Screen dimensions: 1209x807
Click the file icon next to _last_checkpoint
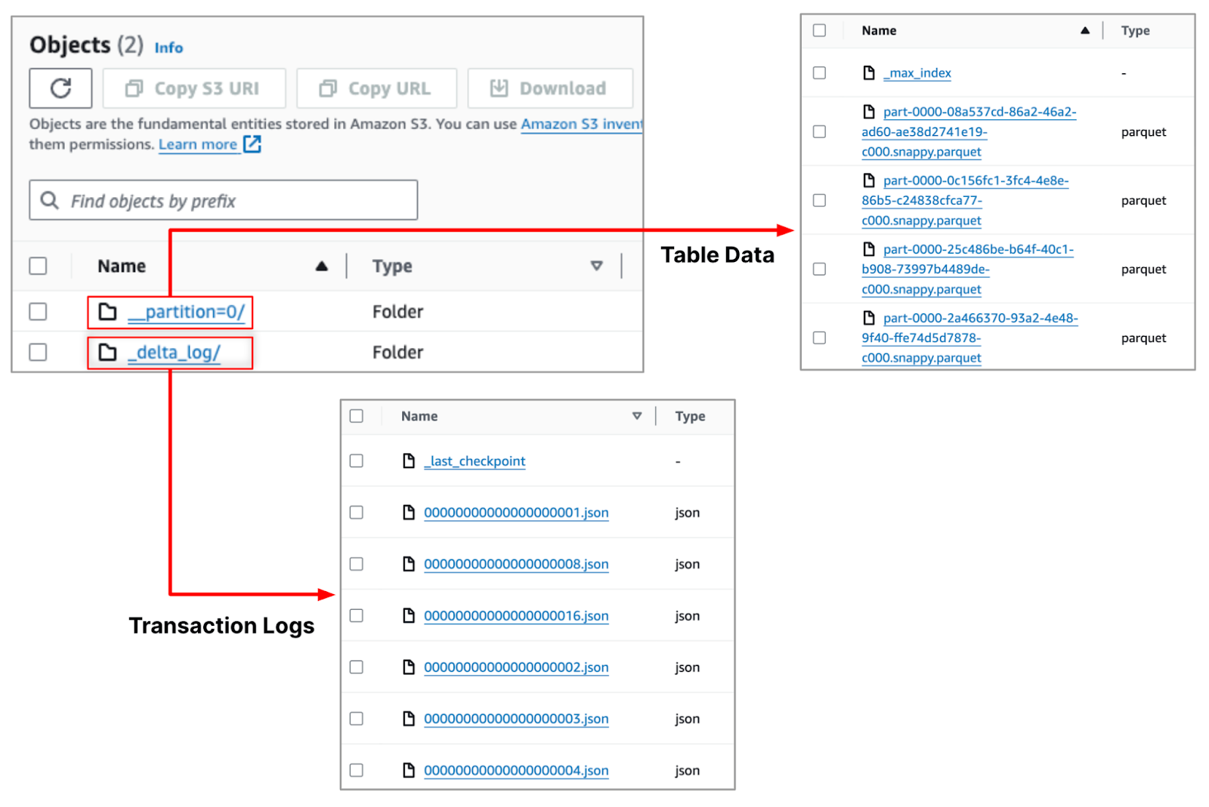tap(409, 461)
